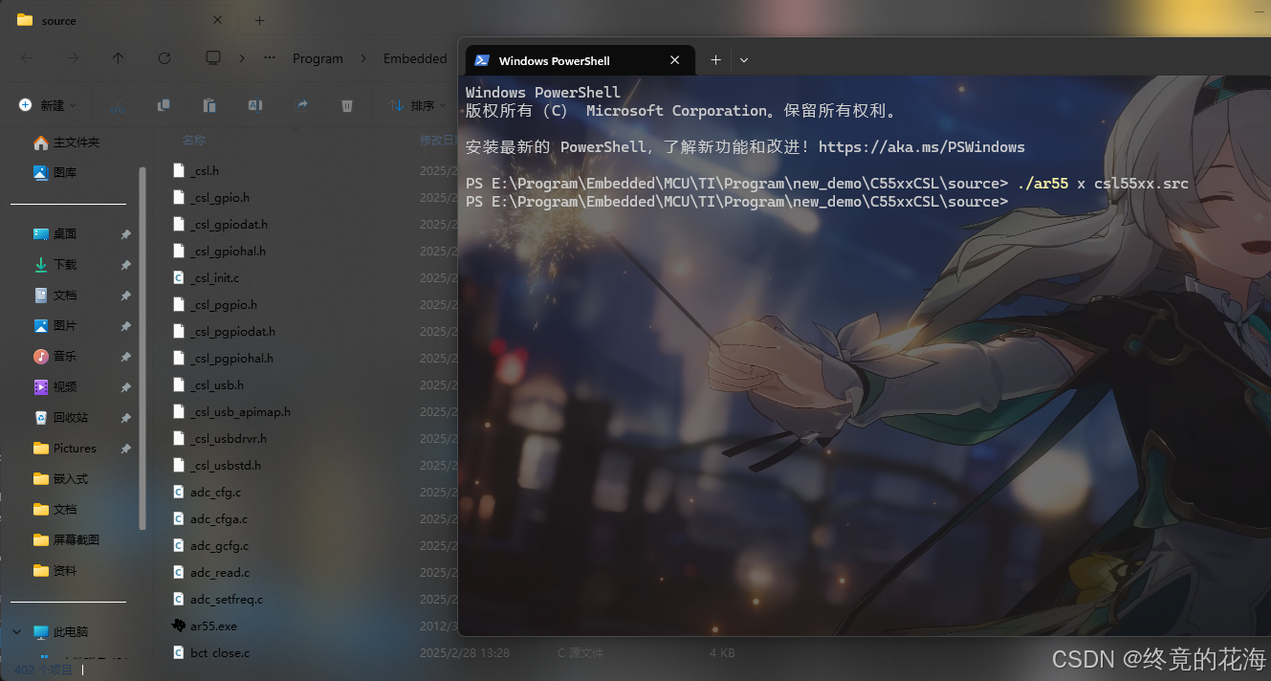
Task: Open 桌面 desktop in quick access
Action: [55, 233]
